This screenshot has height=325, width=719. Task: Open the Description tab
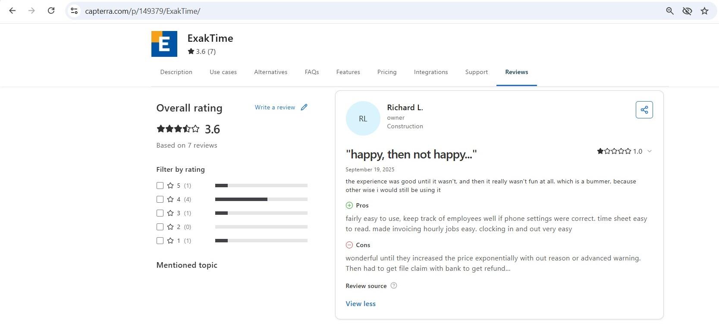coord(176,72)
